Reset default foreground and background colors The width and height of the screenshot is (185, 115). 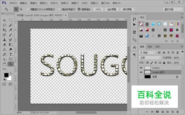pos(5,80)
